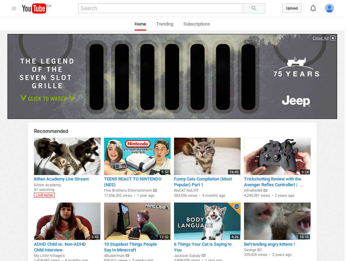Click the Jeep logo in the ad
The width and height of the screenshot is (348, 261).
click(x=296, y=101)
